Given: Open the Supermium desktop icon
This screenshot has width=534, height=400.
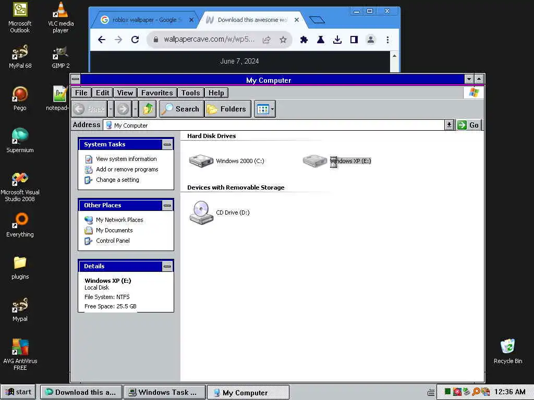Looking at the screenshot, I should [20, 141].
